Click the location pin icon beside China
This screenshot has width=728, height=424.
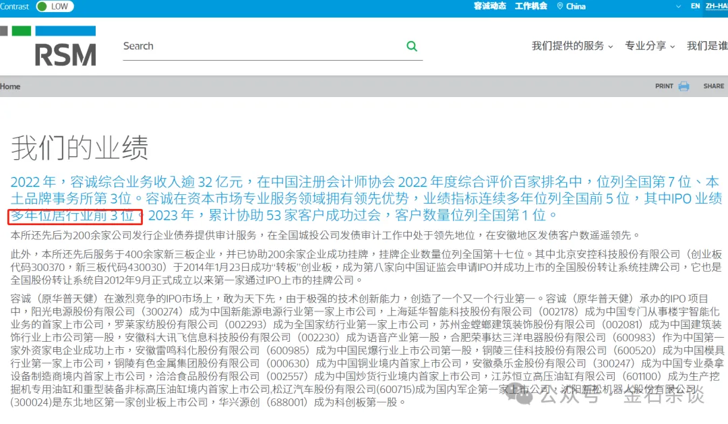click(x=560, y=6)
